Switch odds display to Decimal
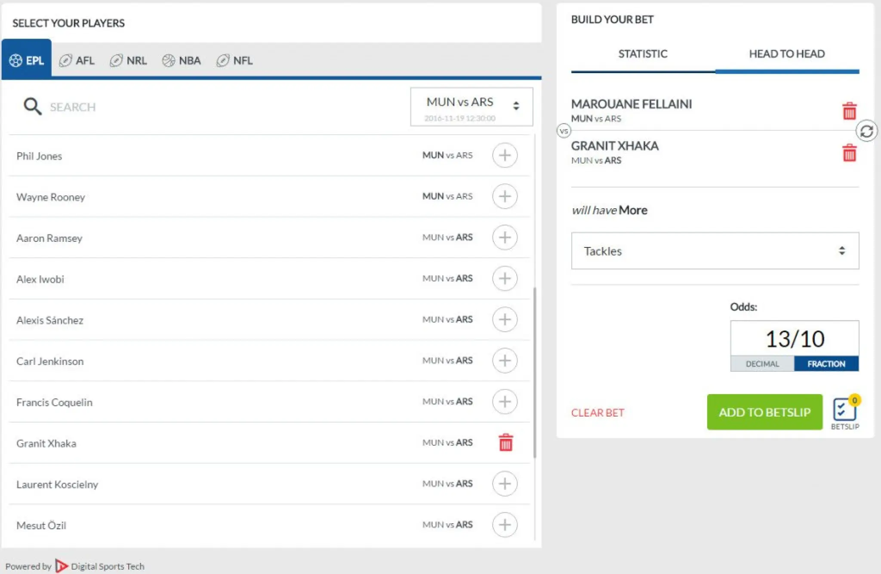 (762, 364)
